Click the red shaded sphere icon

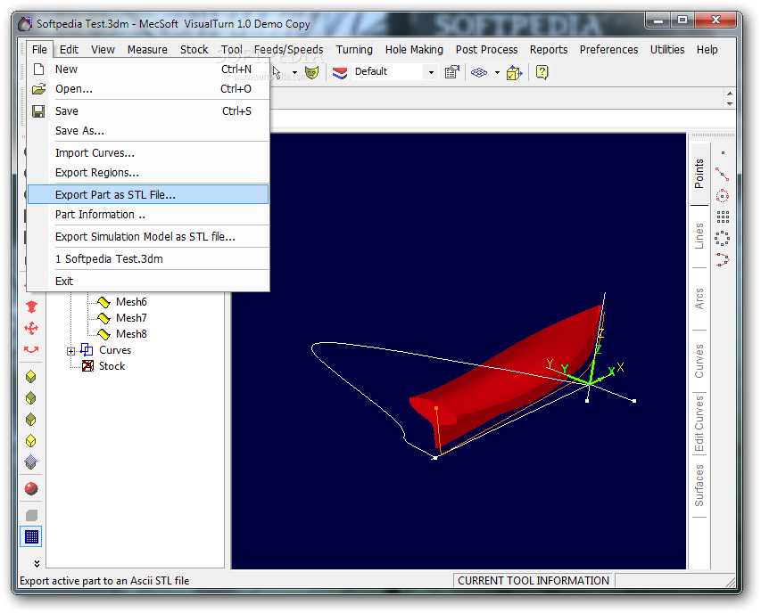coord(31,488)
